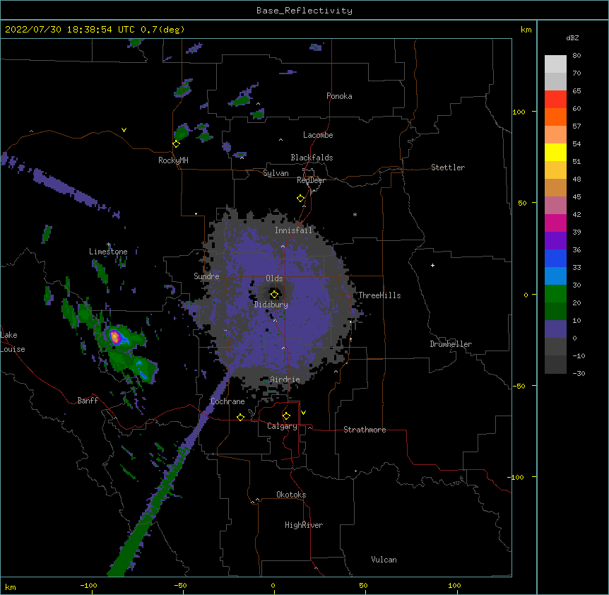
Task: Click the Sylvan label
Action: 276,173
